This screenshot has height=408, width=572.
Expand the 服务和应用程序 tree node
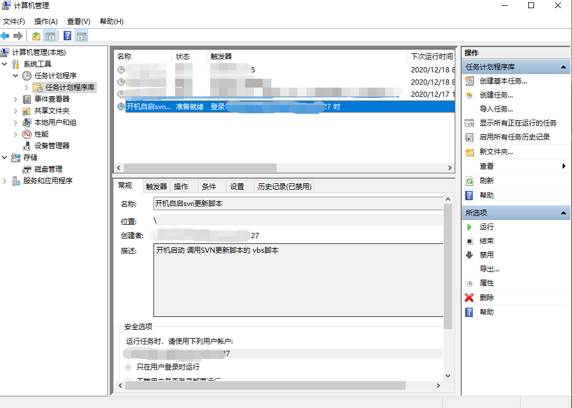tap(6, 180)
